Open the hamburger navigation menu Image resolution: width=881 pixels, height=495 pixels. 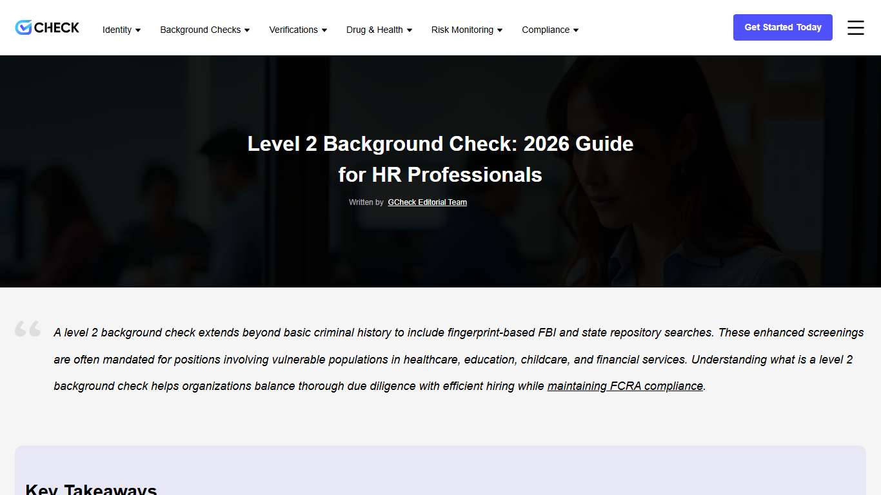[x=855, y=28]
